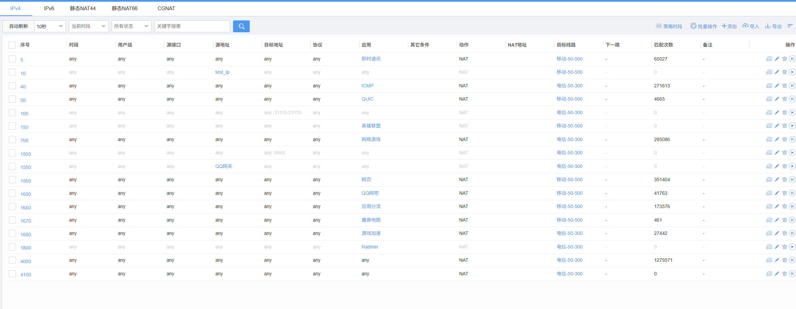Click the Radmin application link
This screenshot has height=309, width=796.
tap(370, 247)
